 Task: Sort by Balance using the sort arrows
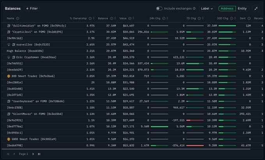(115, 18)
